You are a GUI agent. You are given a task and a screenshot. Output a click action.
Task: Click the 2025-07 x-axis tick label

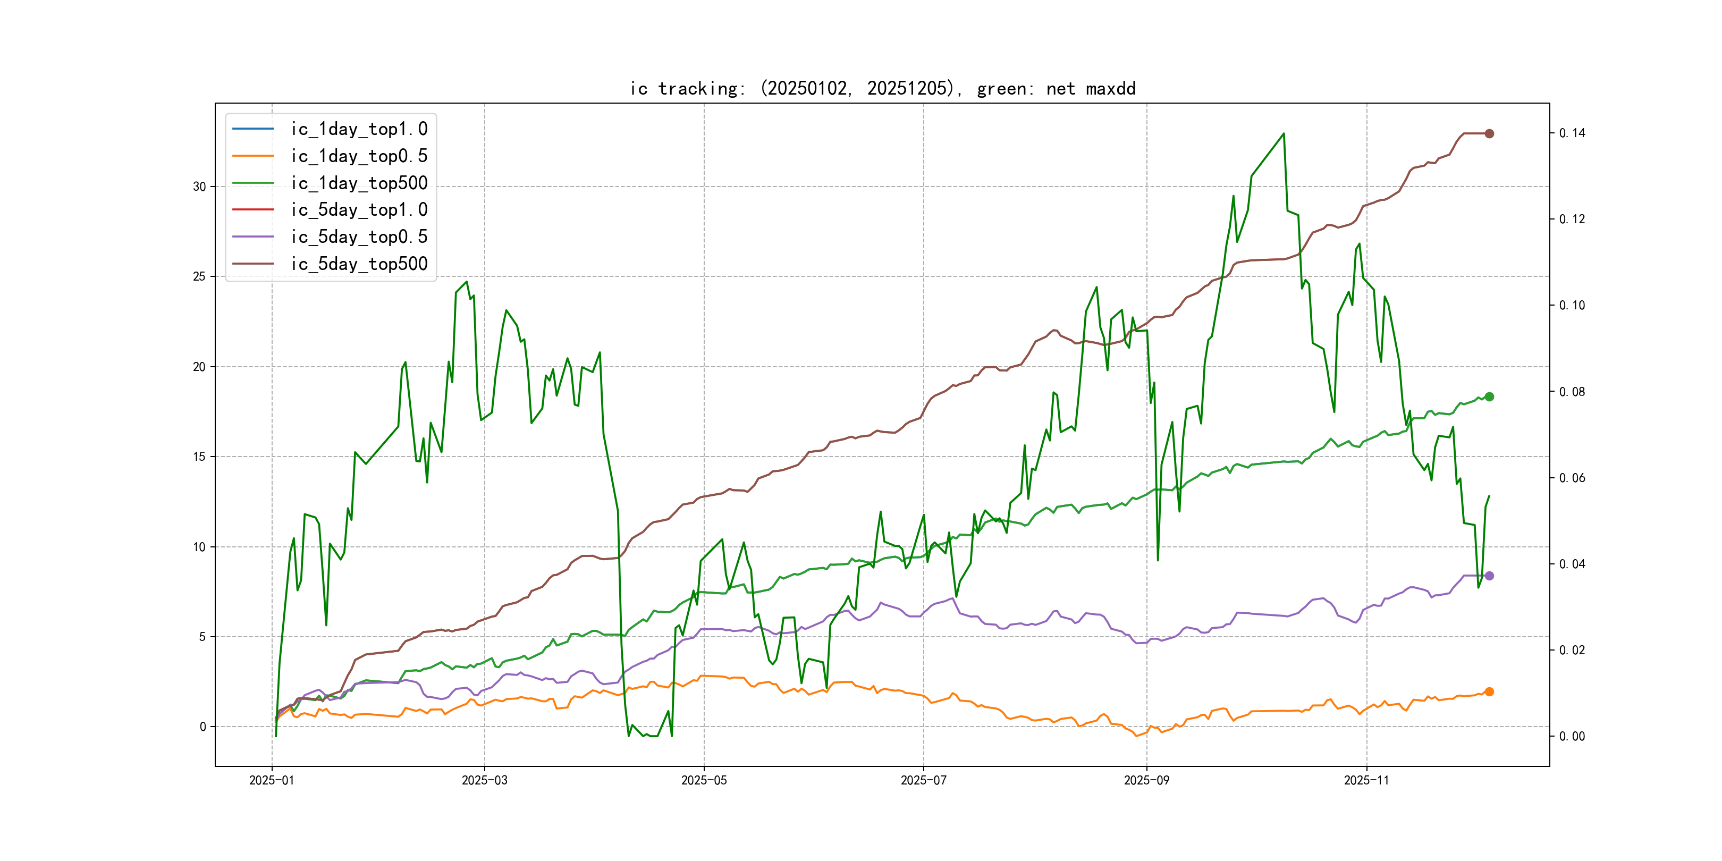tap(923, 780)
